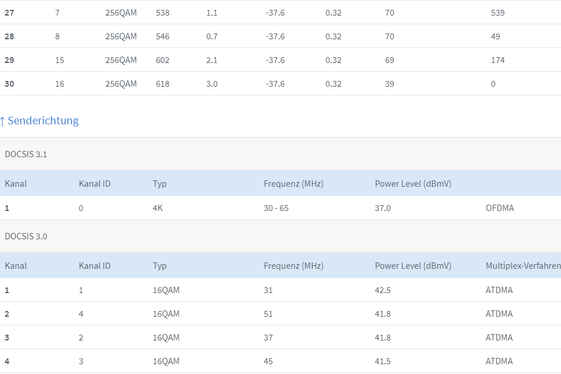Select the 174 value in row 29
The height and width of the screenshot is (374, 561).
tap(497, 60)
